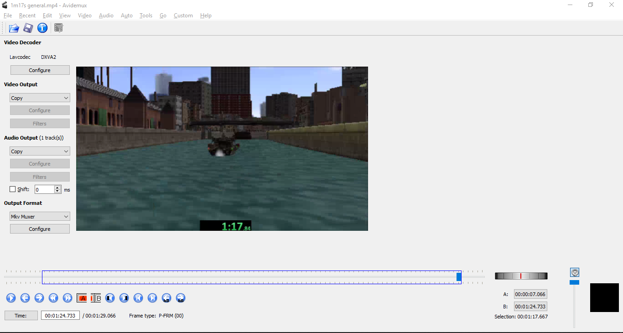Open the Go menu
The image size is (623, 333).
point(163,16)
